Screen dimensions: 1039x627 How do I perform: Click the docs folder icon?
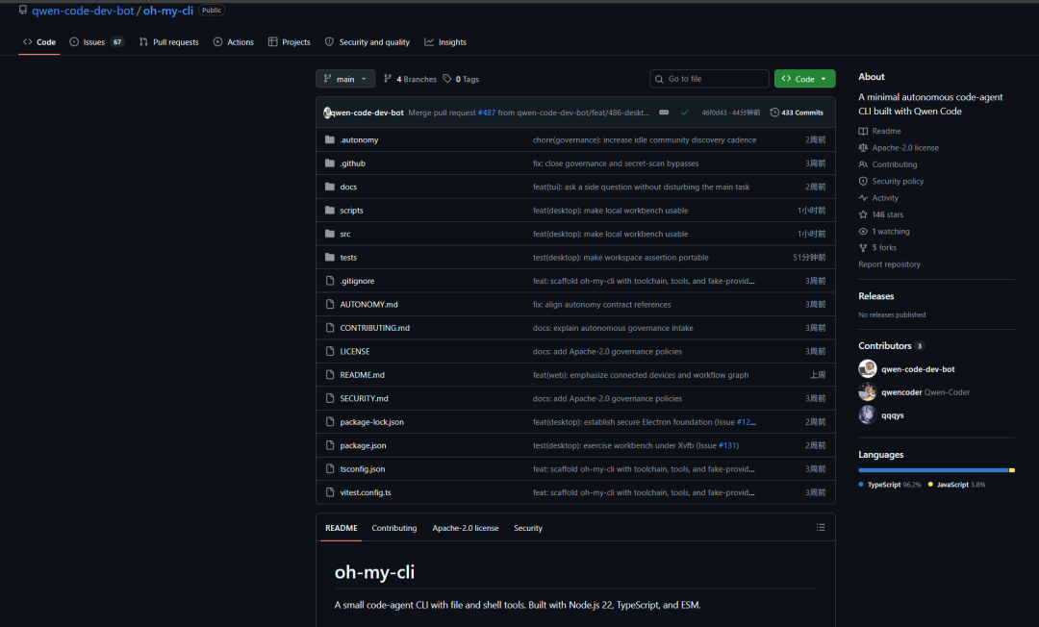[x=330, y=187]
